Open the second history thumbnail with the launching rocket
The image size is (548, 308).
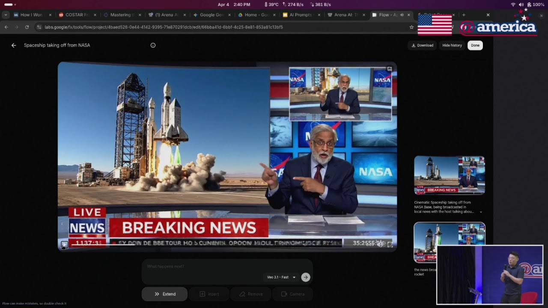pyautogui.click(x=449, y=242)
